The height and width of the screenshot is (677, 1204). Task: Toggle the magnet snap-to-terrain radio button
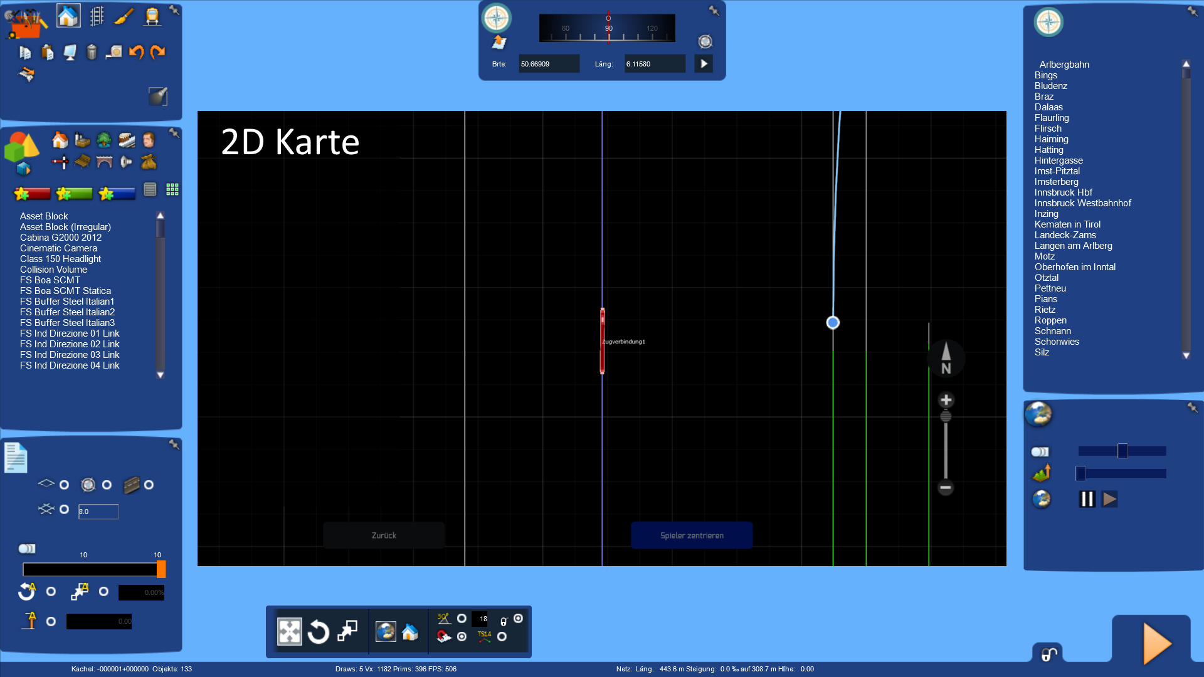(x=462, y=637)
